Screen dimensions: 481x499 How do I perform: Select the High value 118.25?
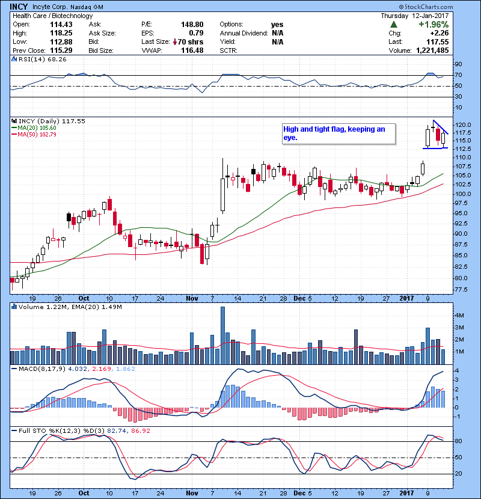61,33
